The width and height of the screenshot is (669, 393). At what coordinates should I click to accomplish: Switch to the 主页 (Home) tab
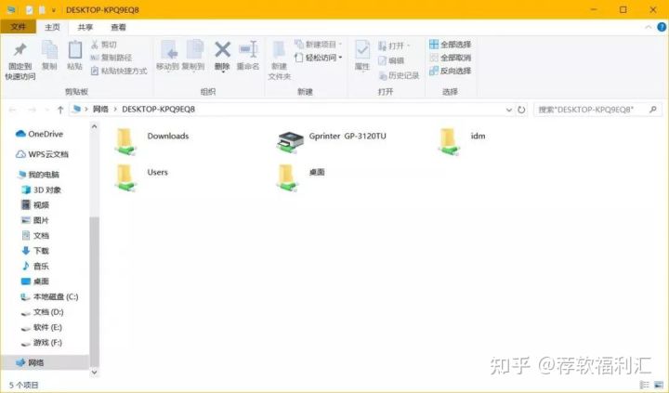pos(52,27)
